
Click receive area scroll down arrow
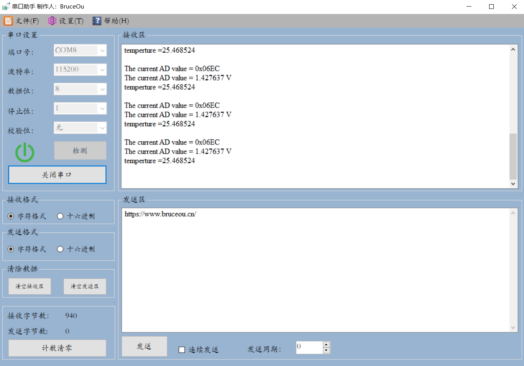(513, 184)
